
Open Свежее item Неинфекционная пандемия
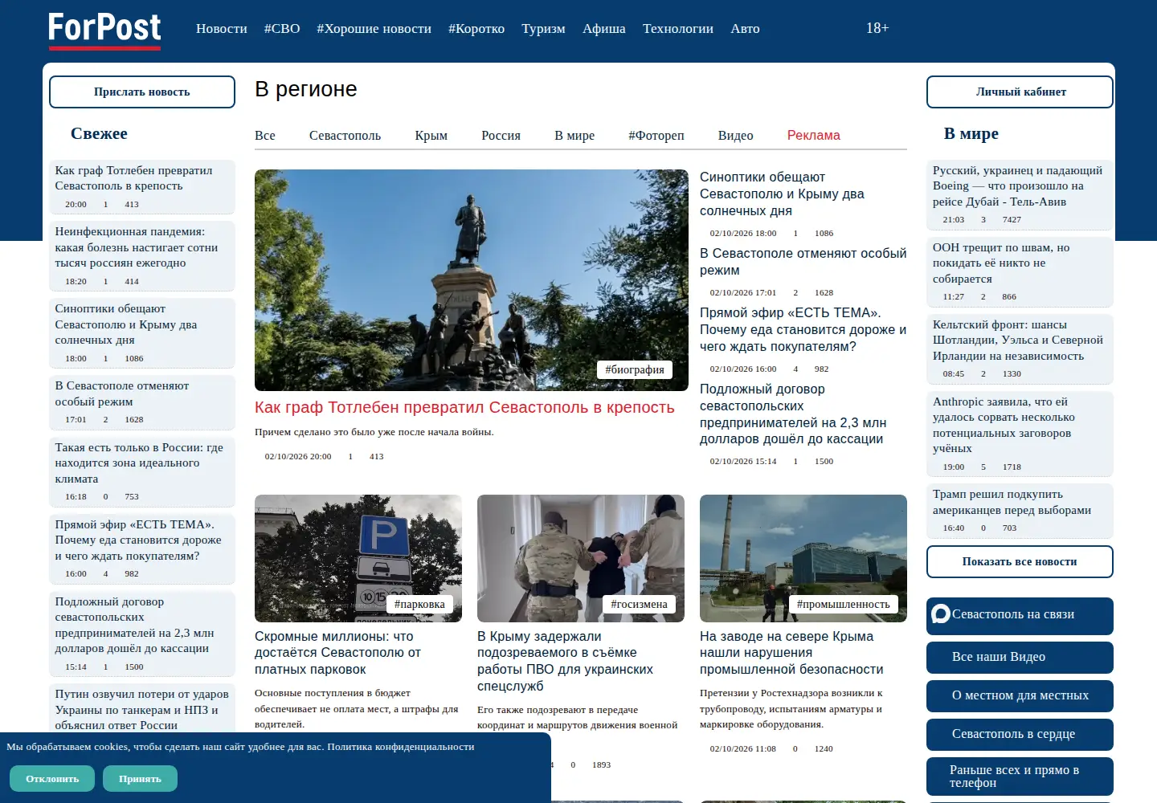[x=137, y=247]
